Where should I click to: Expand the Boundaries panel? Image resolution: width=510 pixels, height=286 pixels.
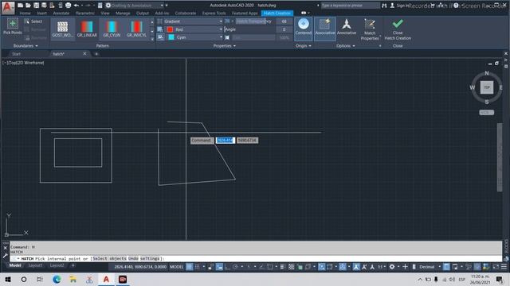tap(25, 46)
